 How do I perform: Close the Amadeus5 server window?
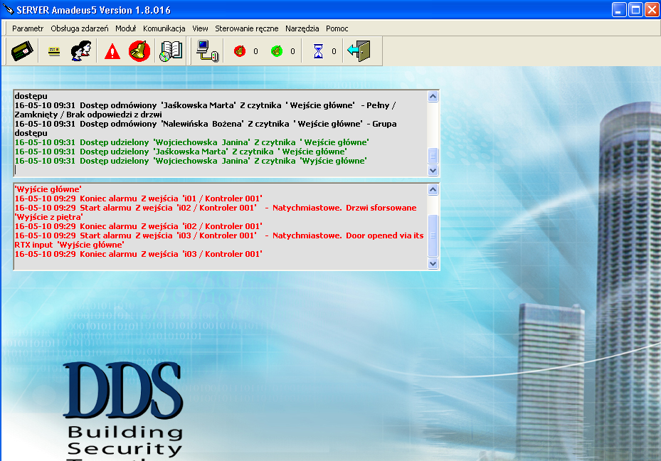coord(652,9)
